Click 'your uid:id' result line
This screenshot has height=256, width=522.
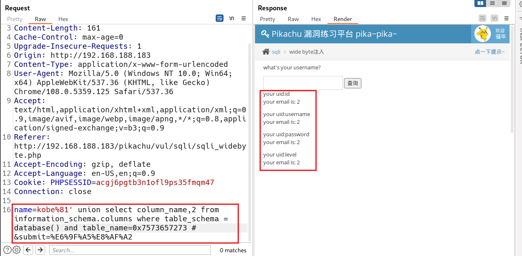point(277,94)
